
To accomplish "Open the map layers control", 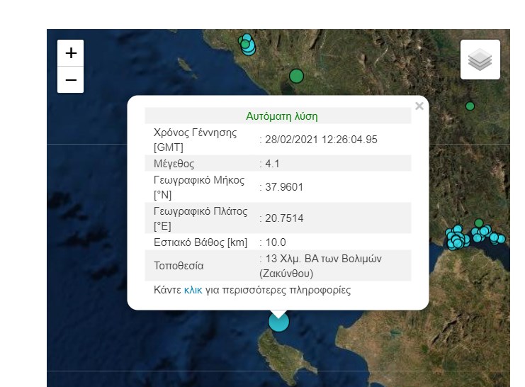I will pos(480,60).
